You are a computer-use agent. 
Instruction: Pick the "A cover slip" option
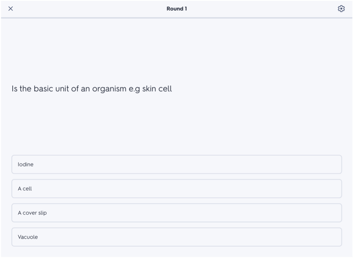click(x=176, y=212)
